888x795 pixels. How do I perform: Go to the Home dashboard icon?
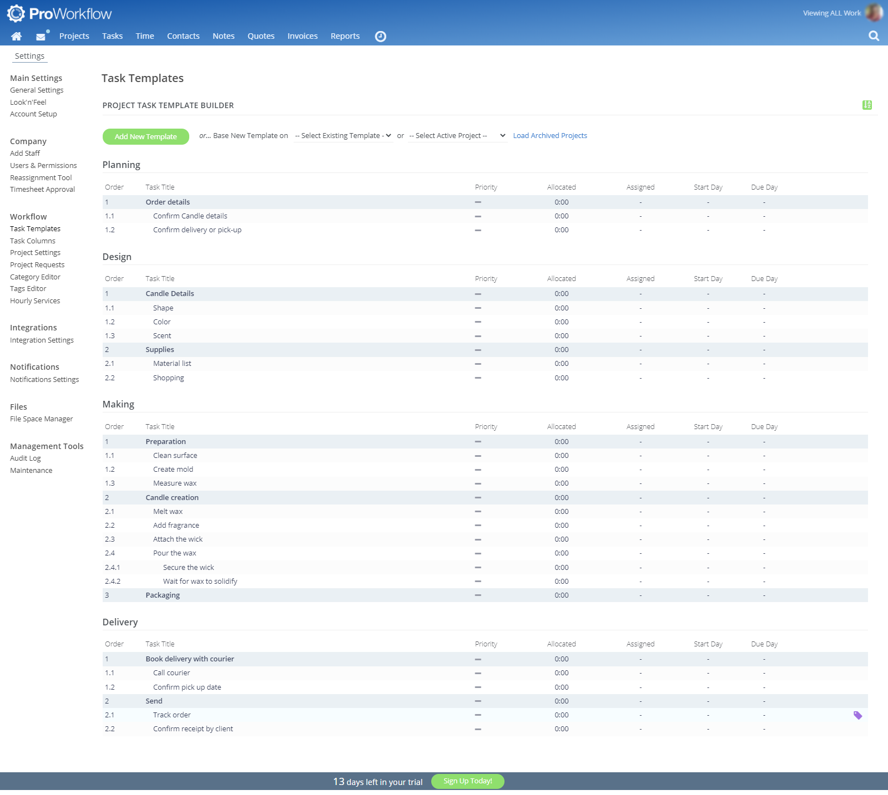tap(16, 36)
